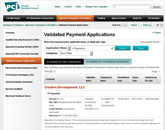Click the Print link

[x=145, y=25]
